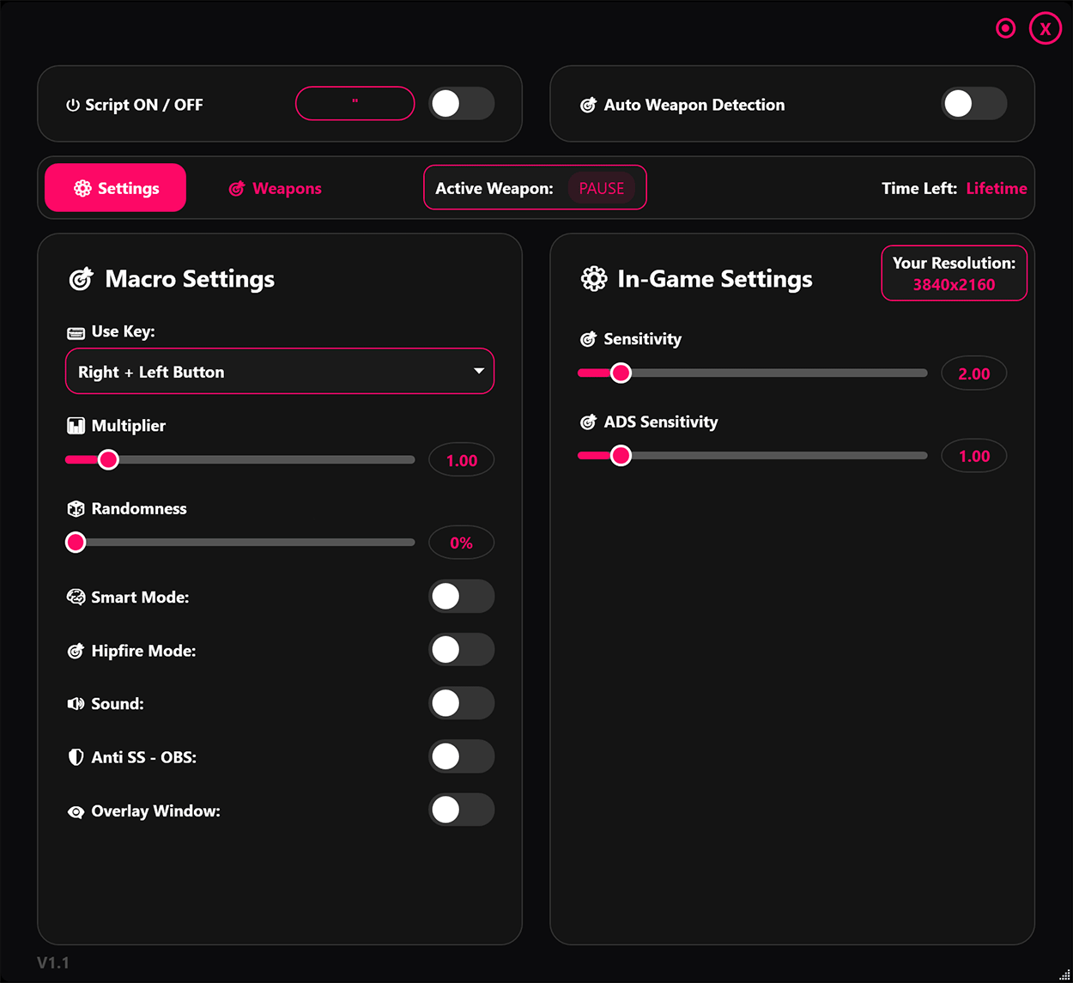1073x983 pixels.
Task: Enable the Overlay Window toggle
Action: click(x=461, y=810)
